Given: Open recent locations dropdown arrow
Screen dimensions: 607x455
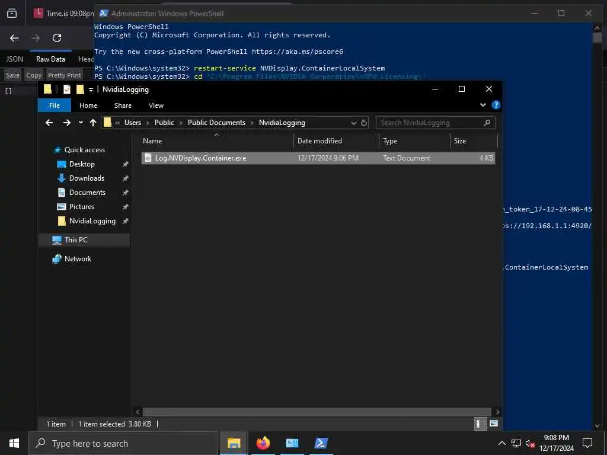Looking at the screenshot, I should pyautogui.click(x=81, y=123).
